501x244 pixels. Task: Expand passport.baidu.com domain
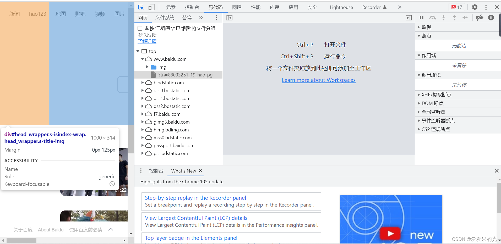tap(143, 146)
